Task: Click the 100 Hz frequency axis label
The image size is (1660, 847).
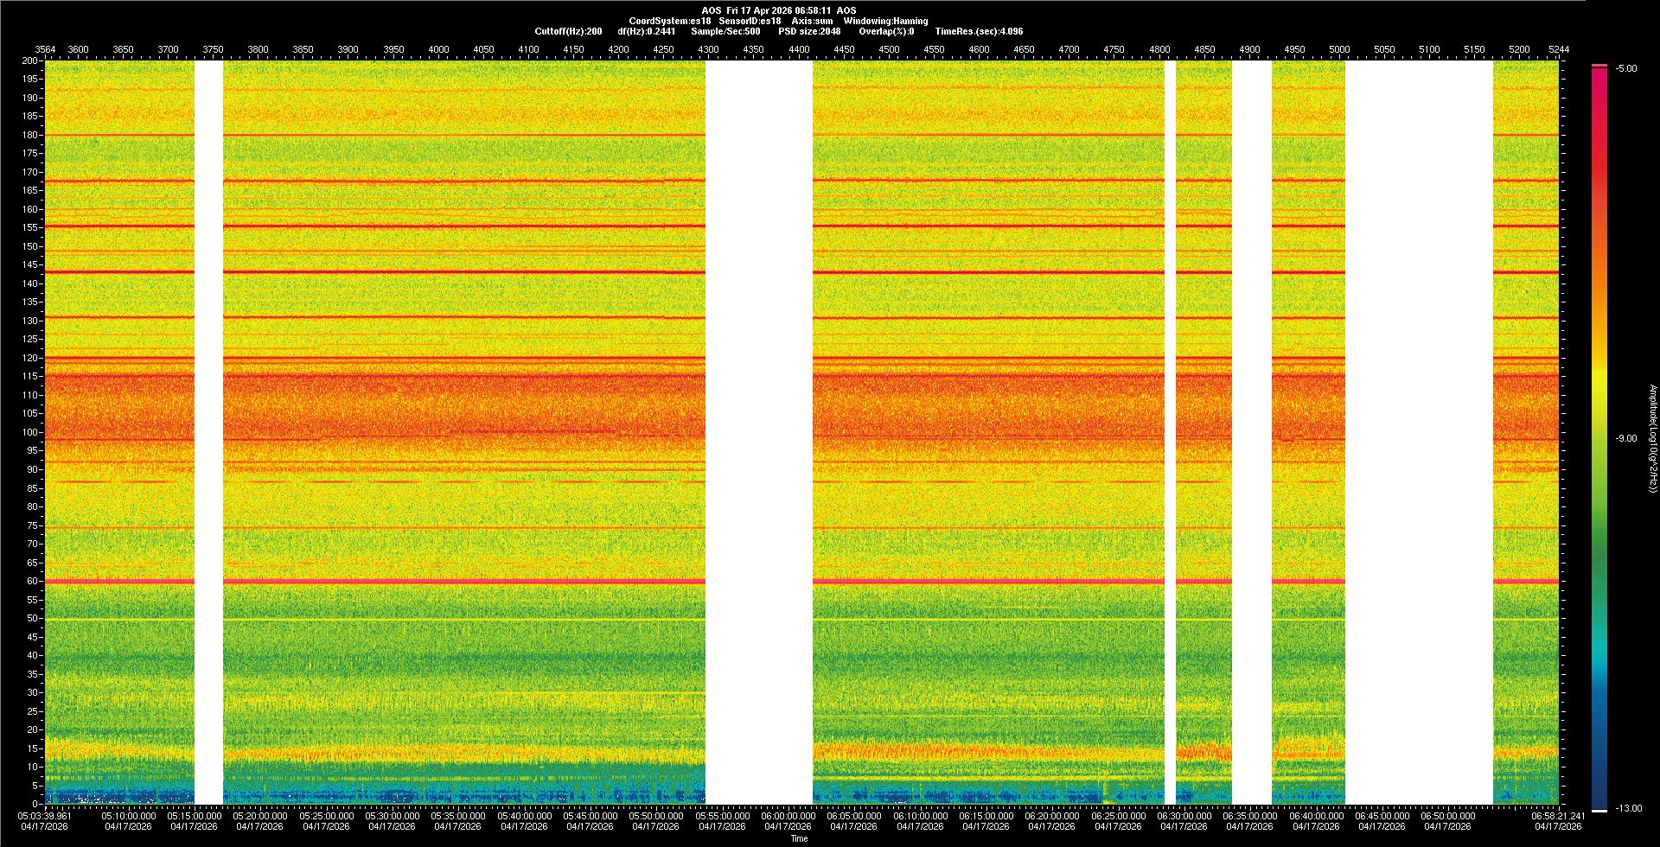Action: pyautogui.click(x=30, y=432)
